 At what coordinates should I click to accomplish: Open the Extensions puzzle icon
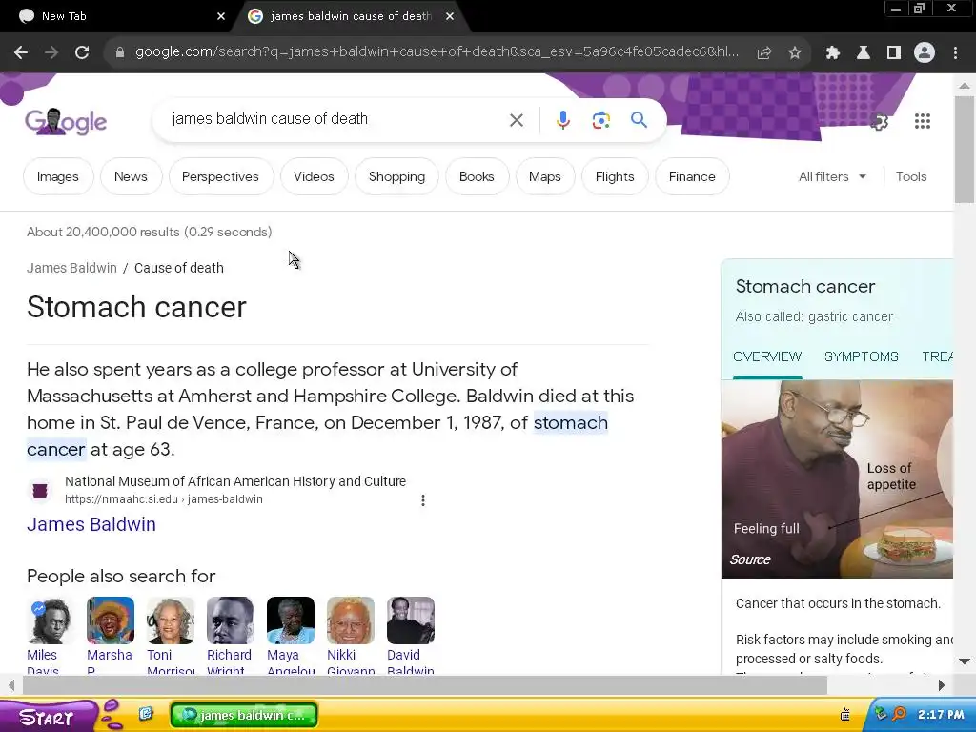pyautogui.click(x=833, y=53)
